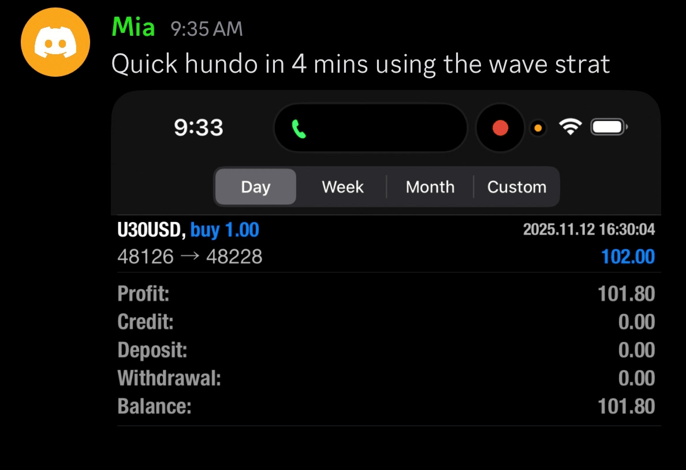The image size is (686, 470).
Task: Open the Custom date range tab
Action: coord(516,187)
